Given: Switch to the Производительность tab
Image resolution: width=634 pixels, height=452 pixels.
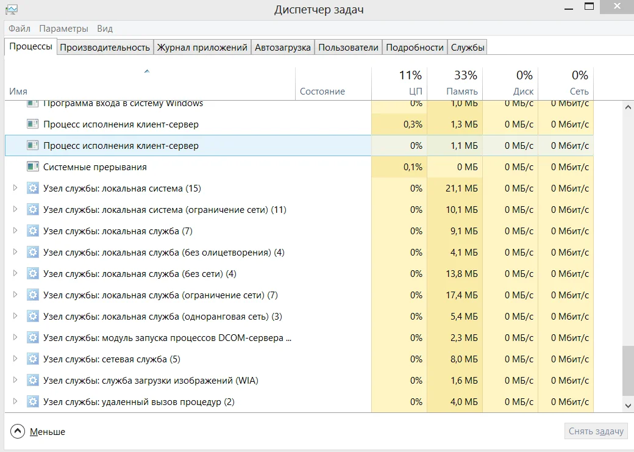Looking at the screenshot, I should [105, 48].
